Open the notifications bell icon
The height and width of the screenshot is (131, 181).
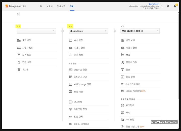point(175,6)
